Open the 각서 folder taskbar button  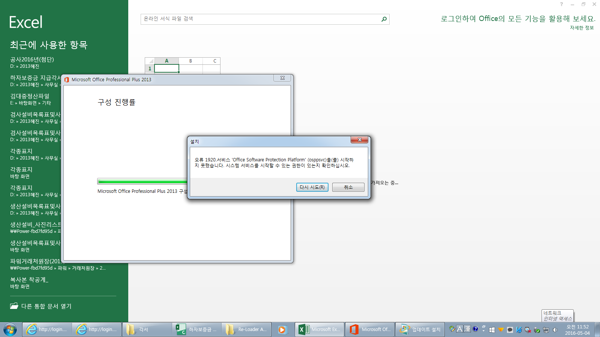tap(147, 330)
